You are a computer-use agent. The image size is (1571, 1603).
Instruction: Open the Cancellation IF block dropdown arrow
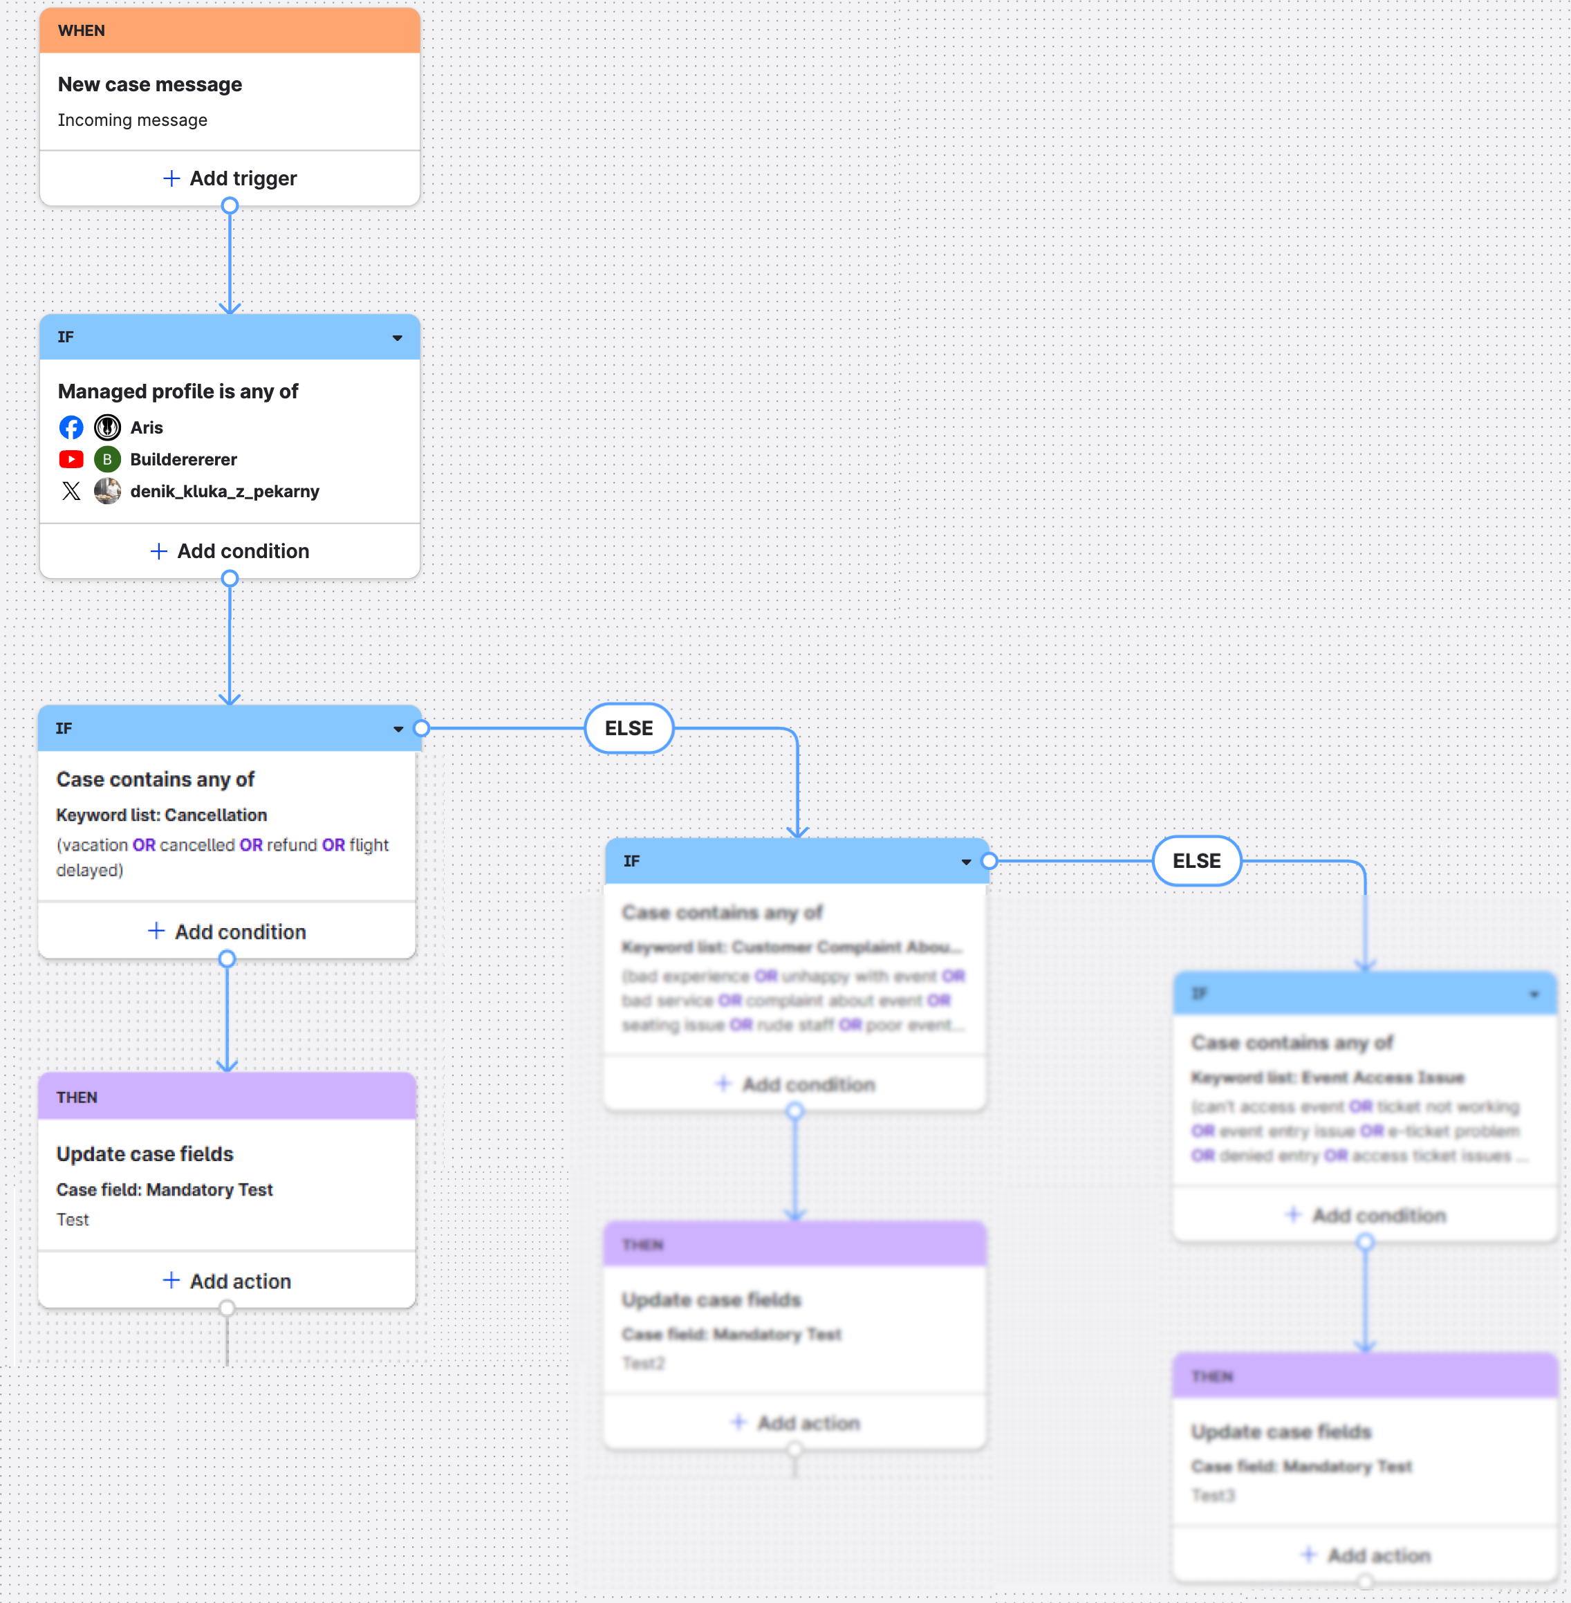(x=398, y=730)
